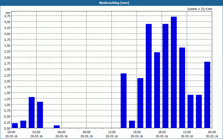Click the 2,00 y-axis label

7,81
